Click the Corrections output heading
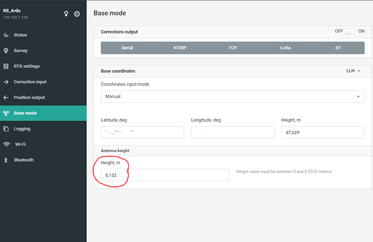Image resolution: width=373 pixels, height=242 pixels. [119, 32]
